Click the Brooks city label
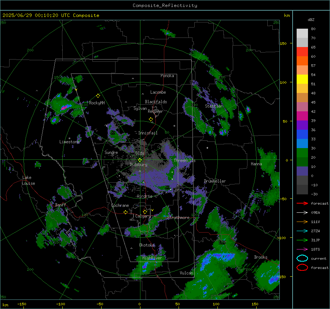 pyautogui.click(x=261, y=257)
